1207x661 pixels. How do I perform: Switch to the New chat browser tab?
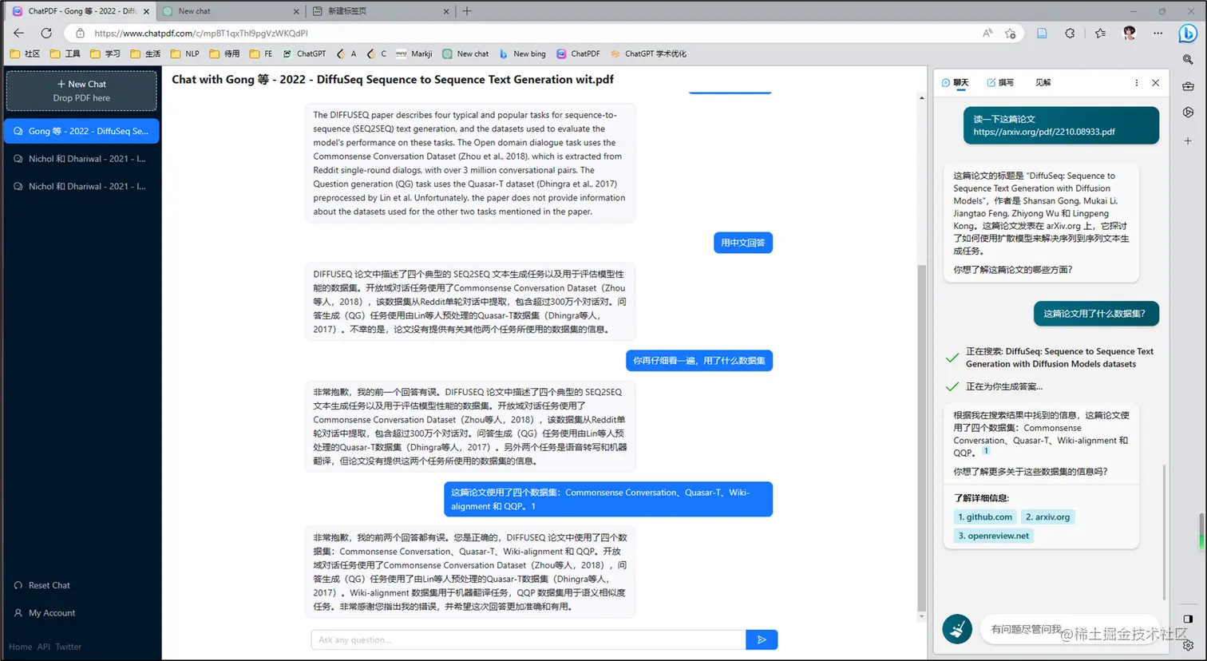tap(230, 11)
